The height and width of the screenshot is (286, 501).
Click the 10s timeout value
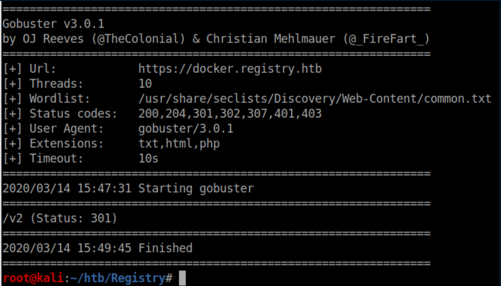click(x=149, y=159)
